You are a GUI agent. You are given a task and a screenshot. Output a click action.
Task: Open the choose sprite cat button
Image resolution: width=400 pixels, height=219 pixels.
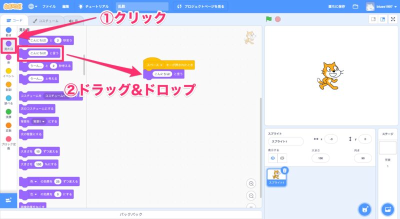[x=365, y=209]
